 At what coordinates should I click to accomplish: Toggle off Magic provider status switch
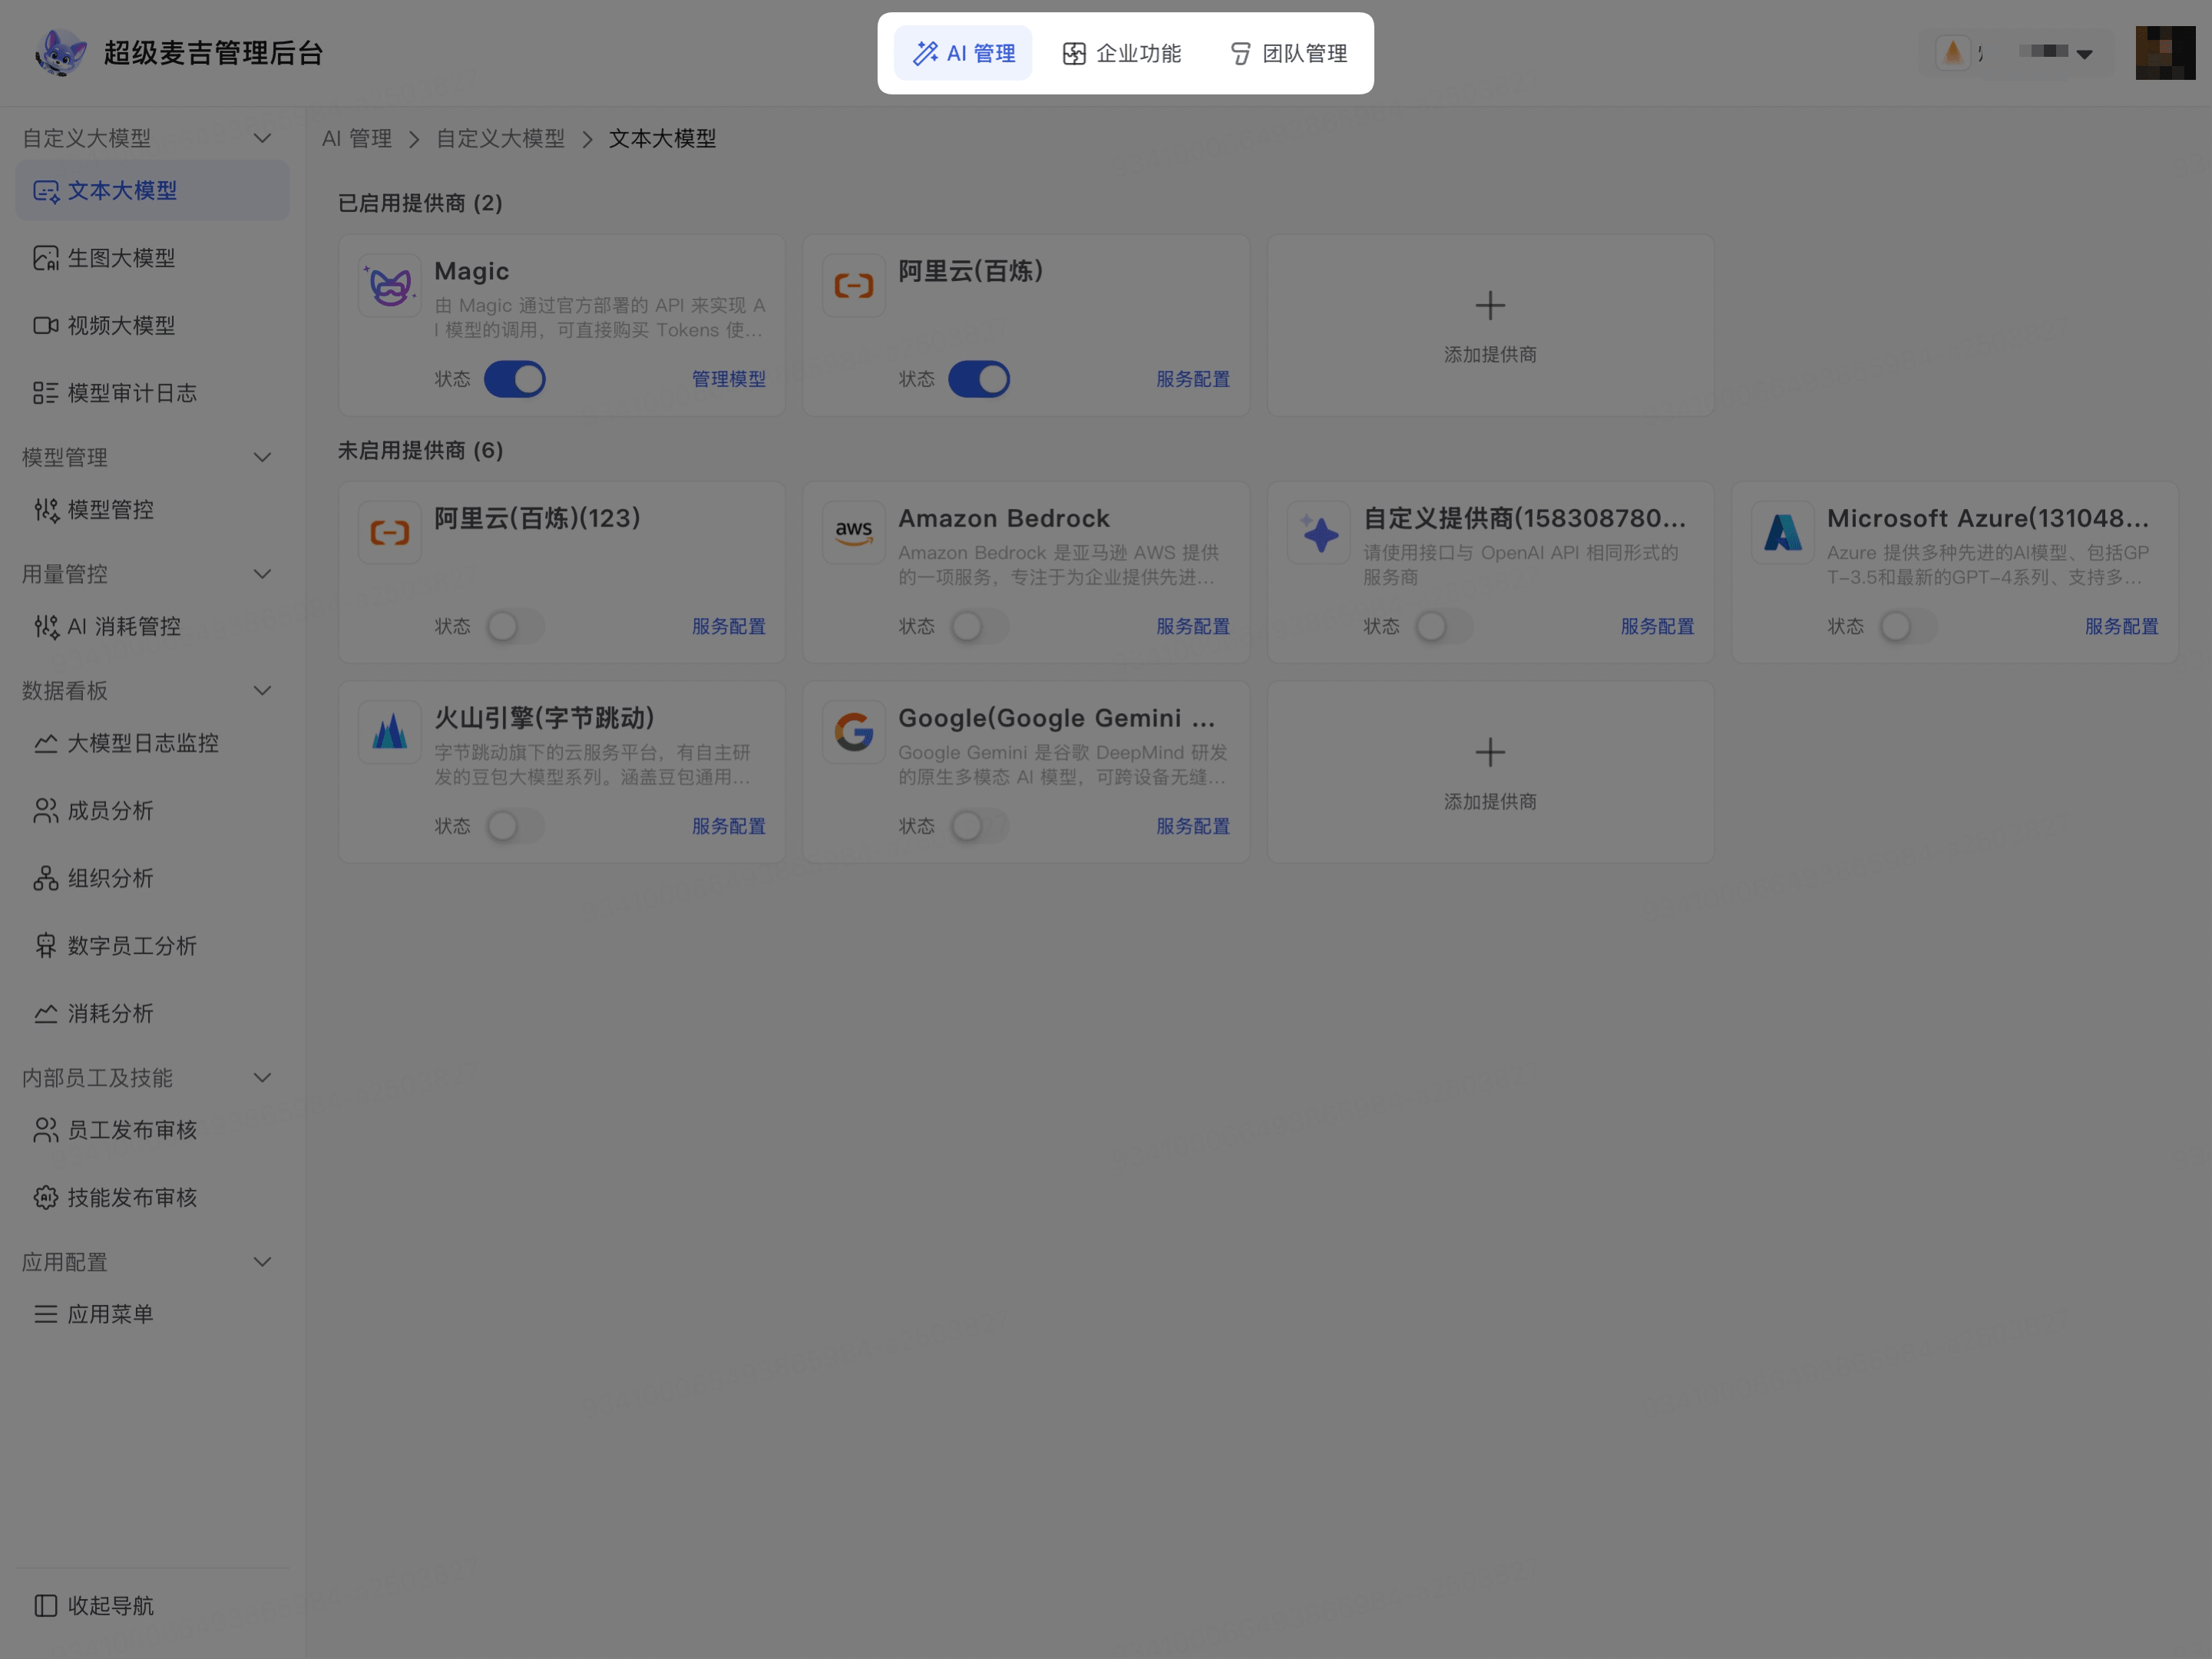point(515,380)
